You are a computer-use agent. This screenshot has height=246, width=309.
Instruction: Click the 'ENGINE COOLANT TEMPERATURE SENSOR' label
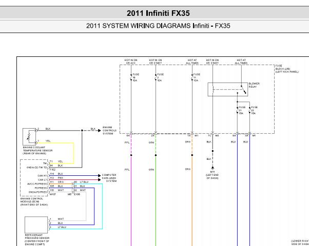[x=37, y=150]
